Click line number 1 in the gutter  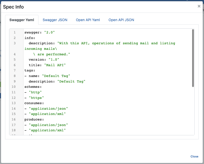click(15, 32)
